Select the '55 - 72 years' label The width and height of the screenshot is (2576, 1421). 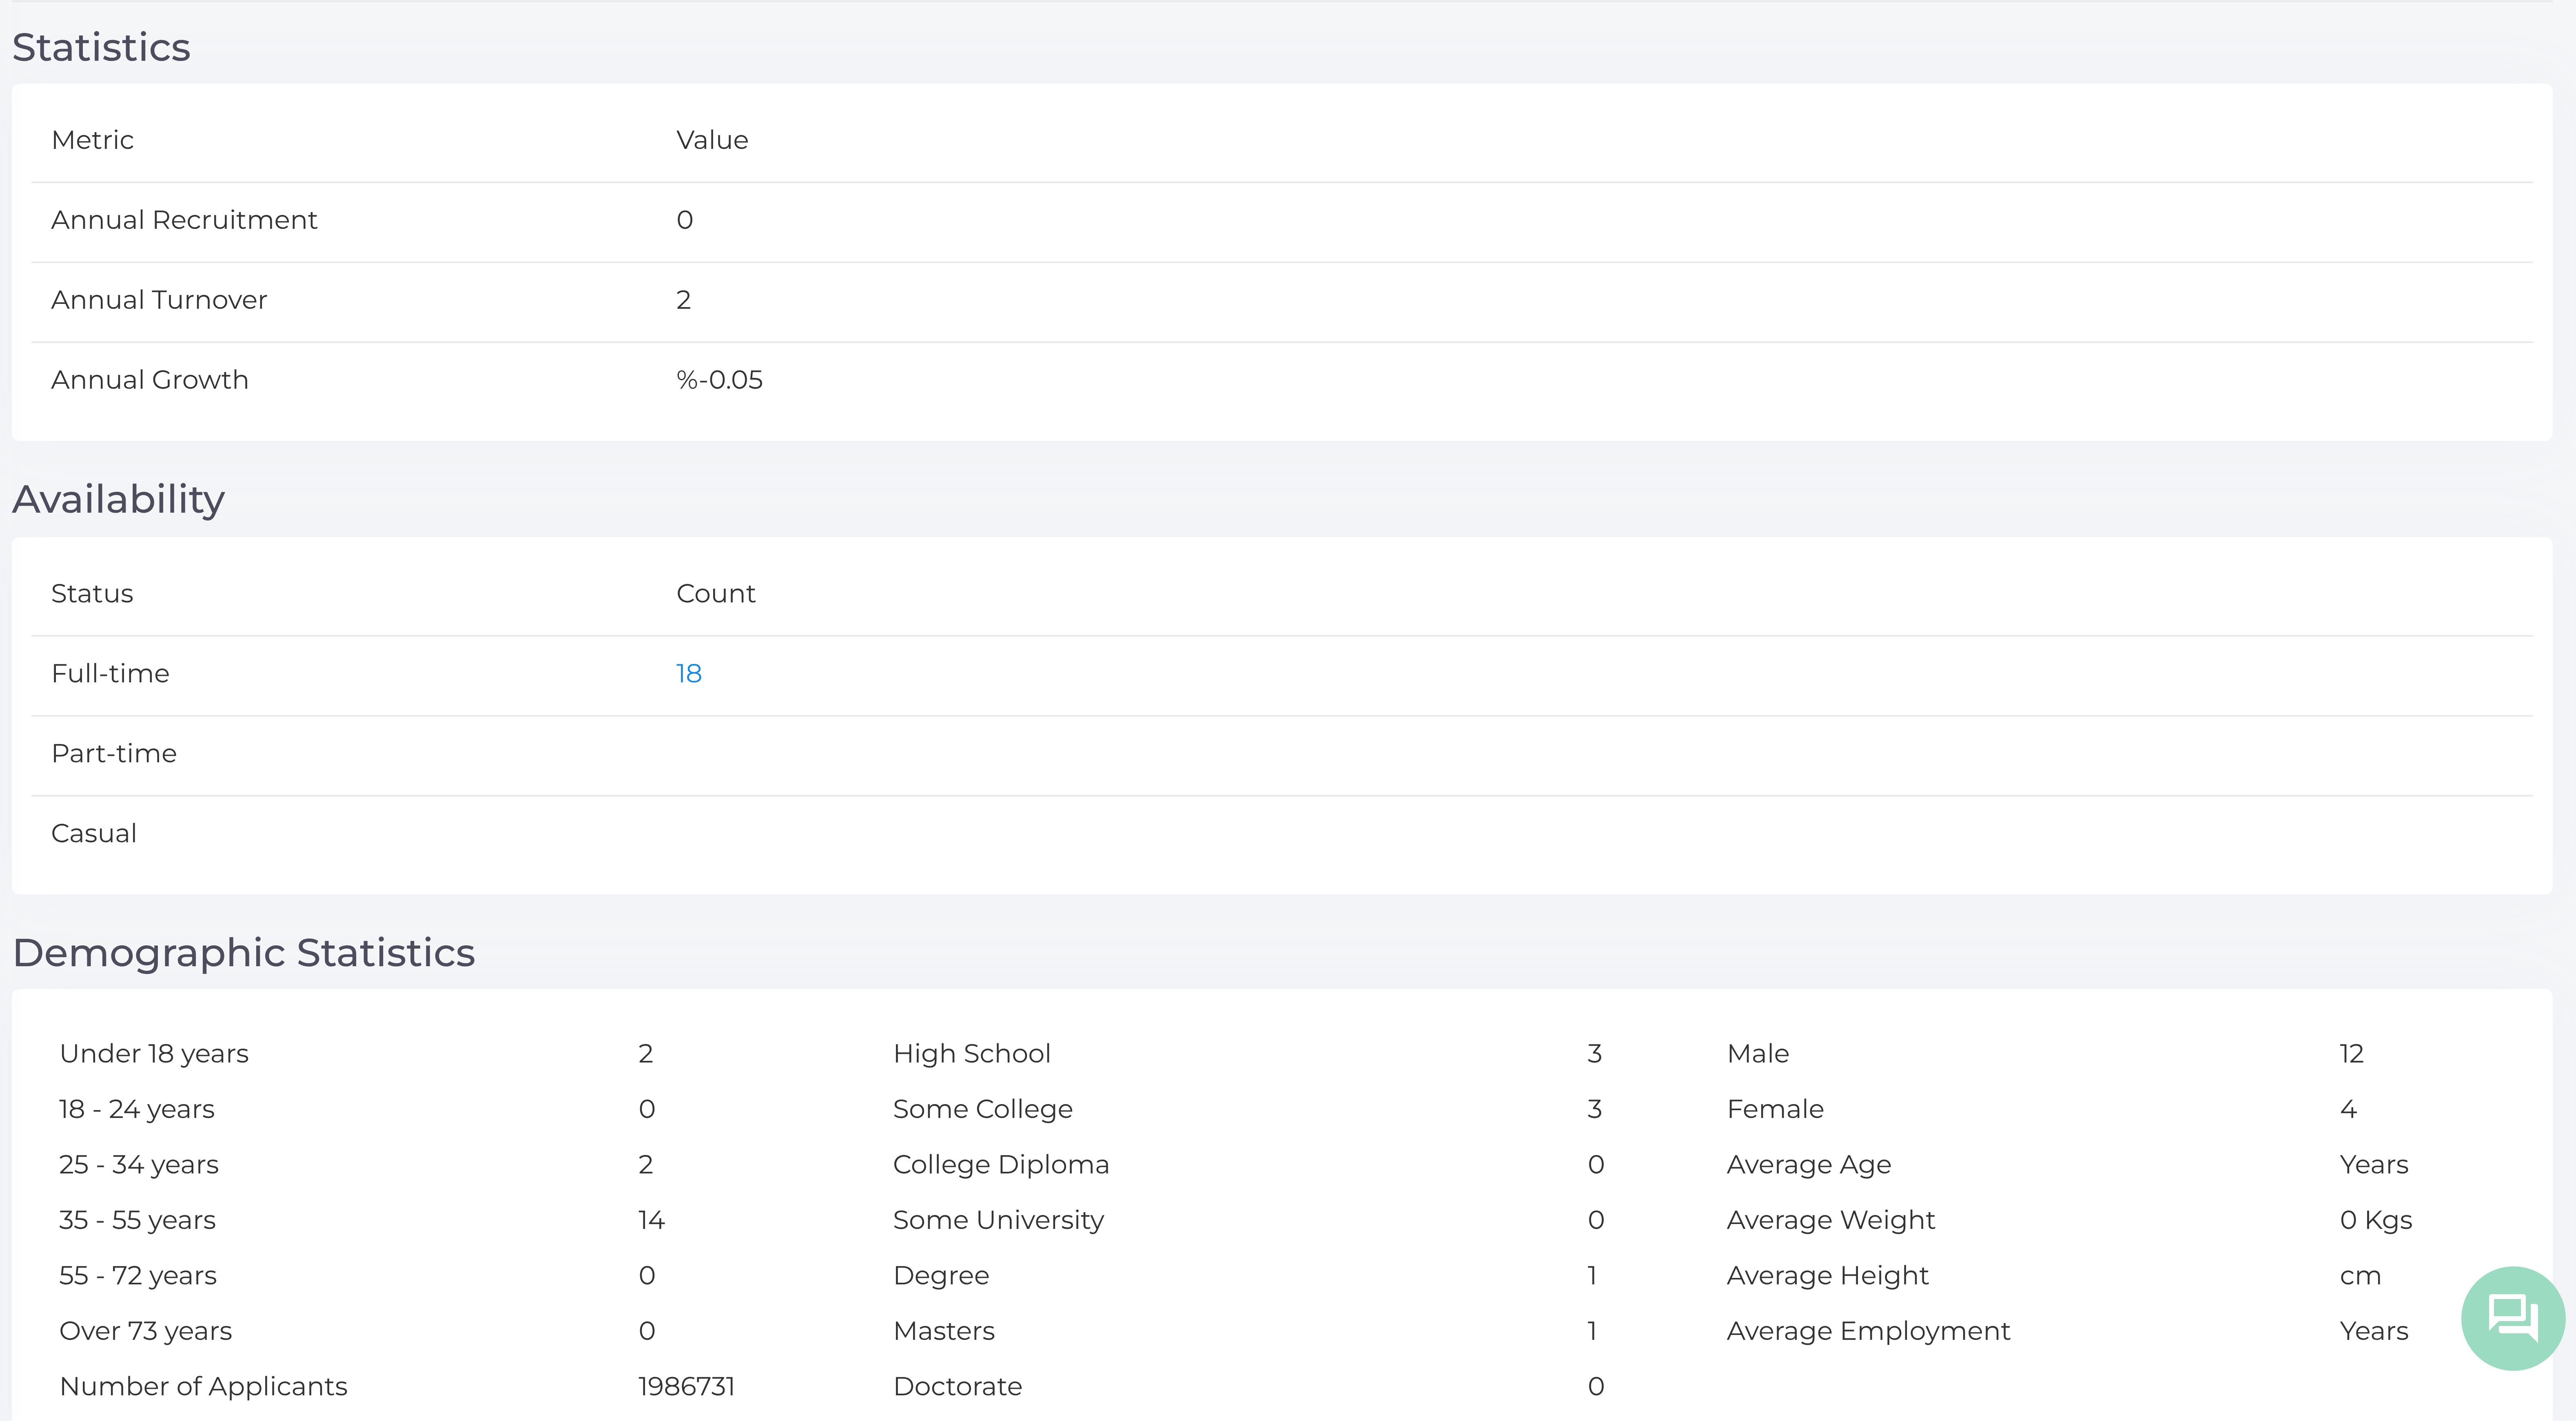click(138, 1276)
